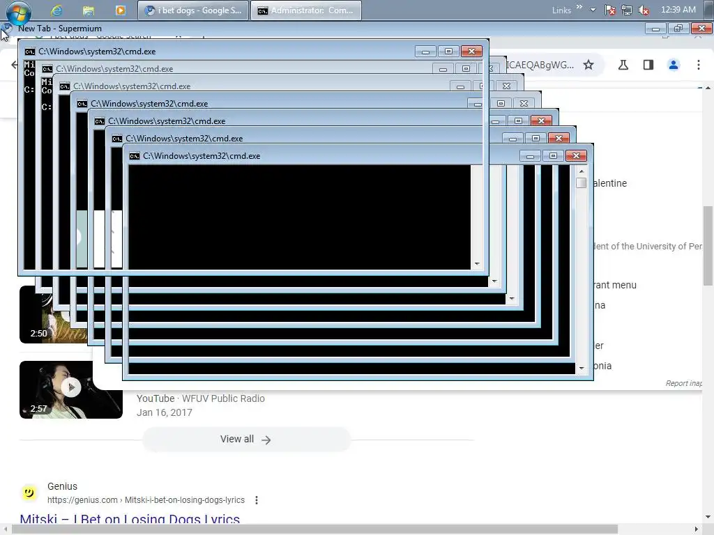Minimize the Supermium browser window
The width and height of the screenshot is (714, 535).
coord(655,29)
